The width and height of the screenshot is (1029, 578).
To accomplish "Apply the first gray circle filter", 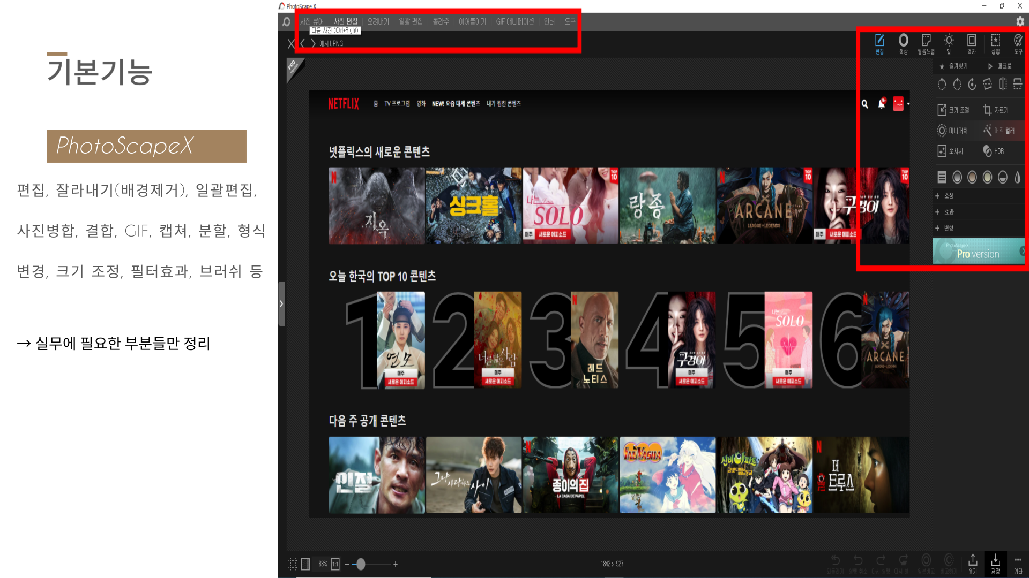I will coord(957,177).
